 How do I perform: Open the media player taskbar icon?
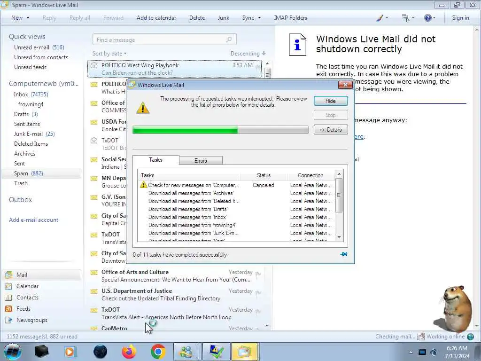coord(70,352)
